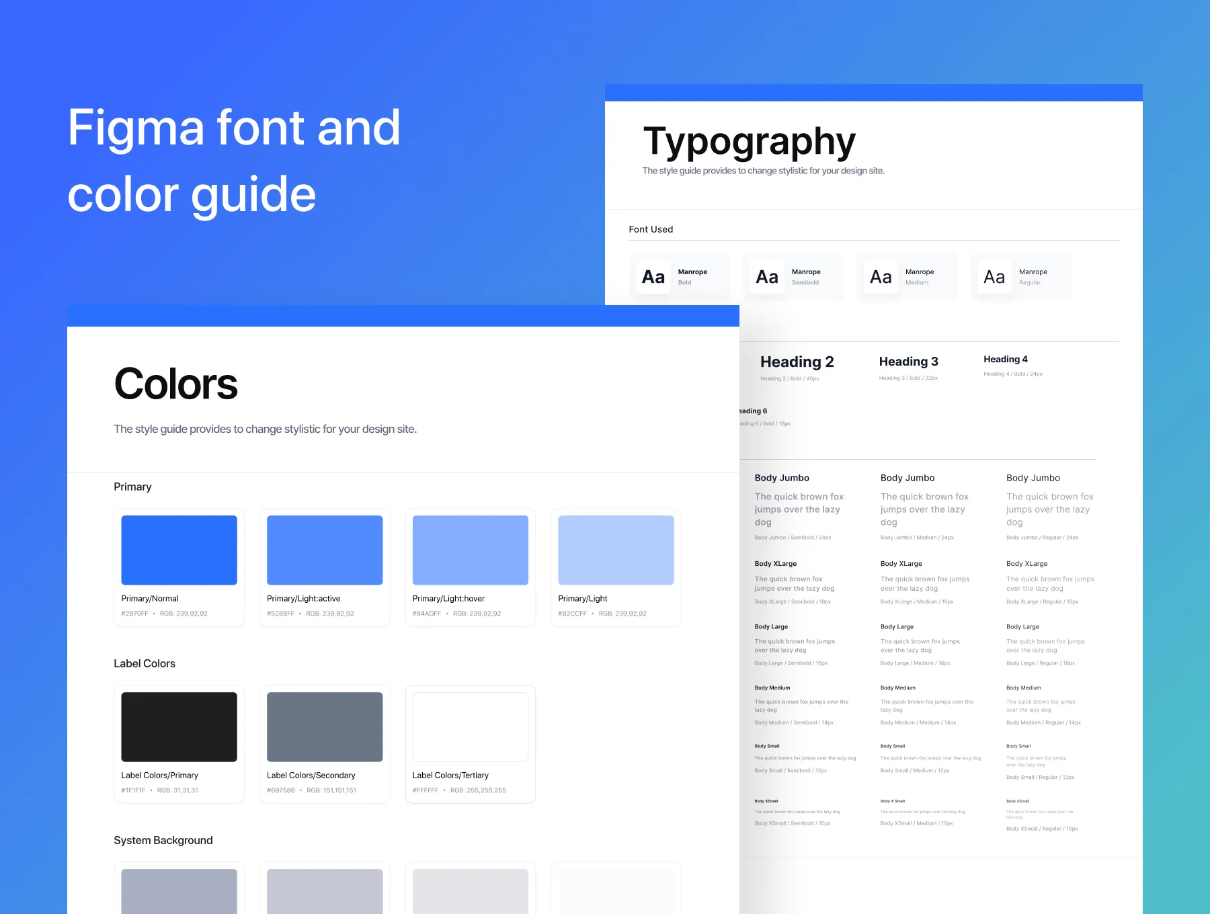Viewport: 1210px width, 914px height.
Task: Click the '#1F1F1F' hex value
Action: [133, 790]
